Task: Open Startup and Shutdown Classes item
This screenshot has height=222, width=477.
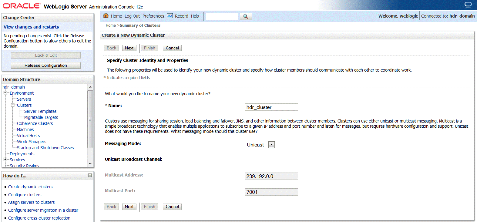Action: pyautogui.click(x=45, y=148)
